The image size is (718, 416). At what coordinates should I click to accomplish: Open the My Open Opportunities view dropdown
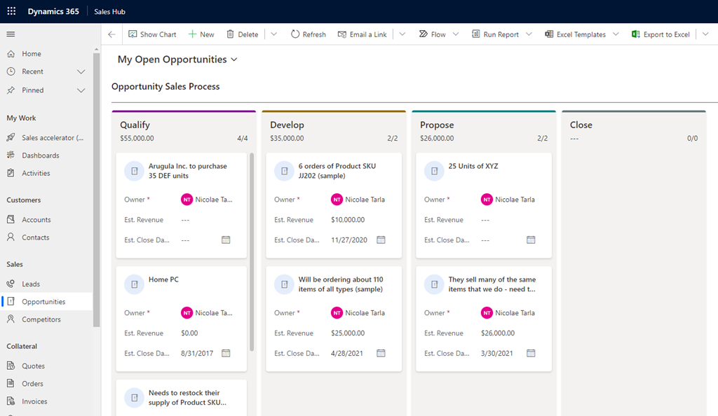tap(234, 60)
